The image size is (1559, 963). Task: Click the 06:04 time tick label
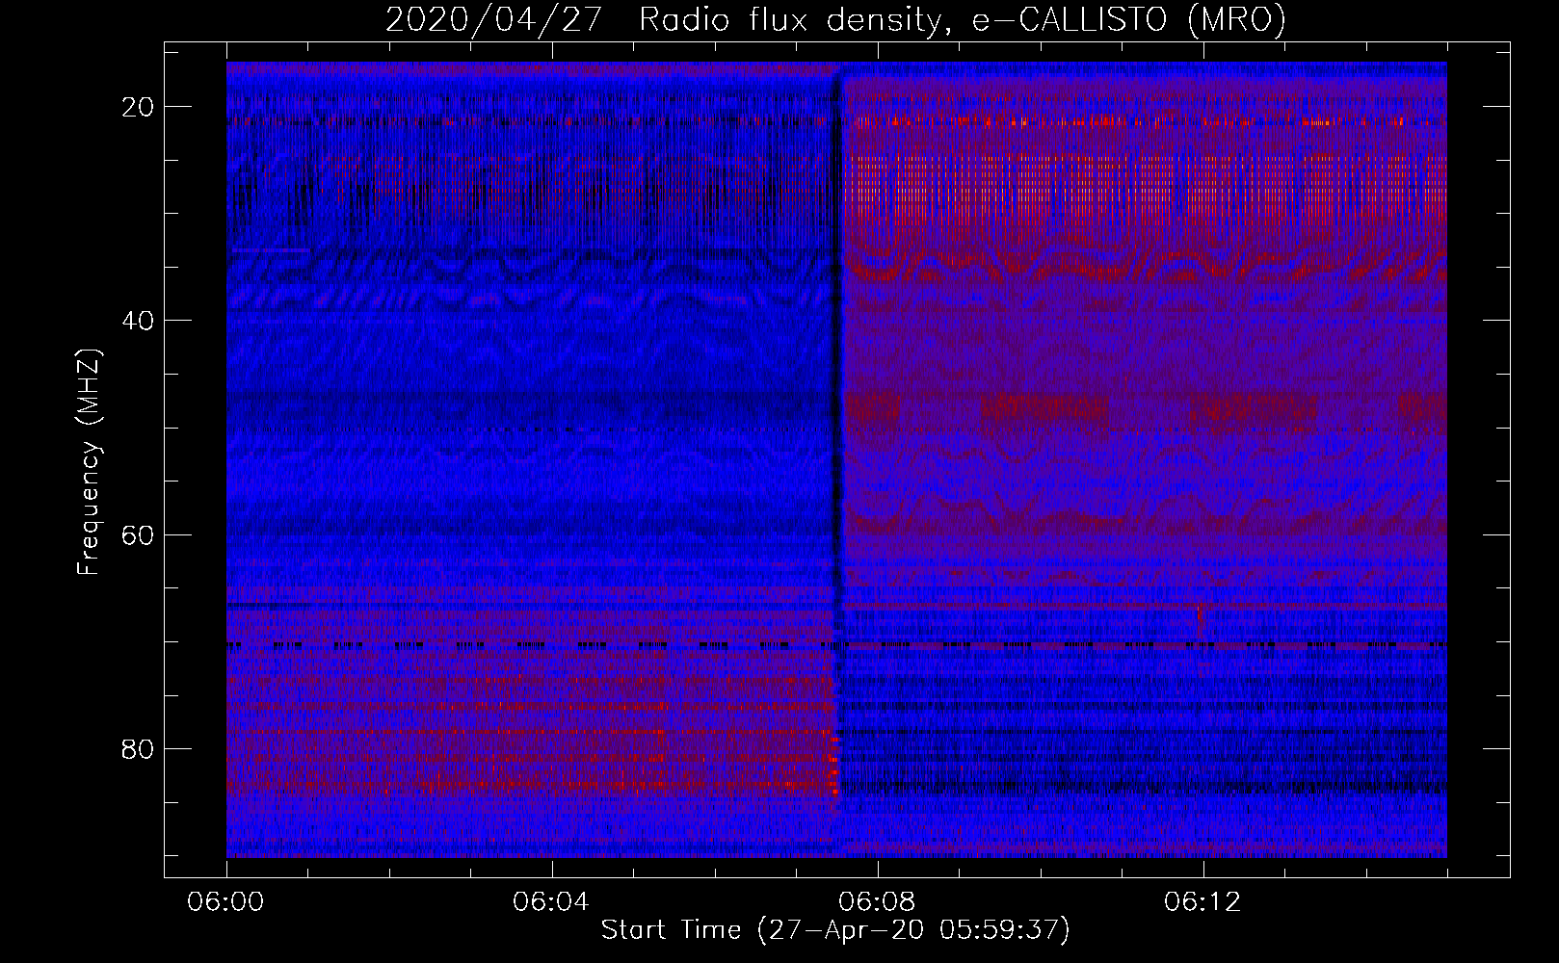(551, 902)
